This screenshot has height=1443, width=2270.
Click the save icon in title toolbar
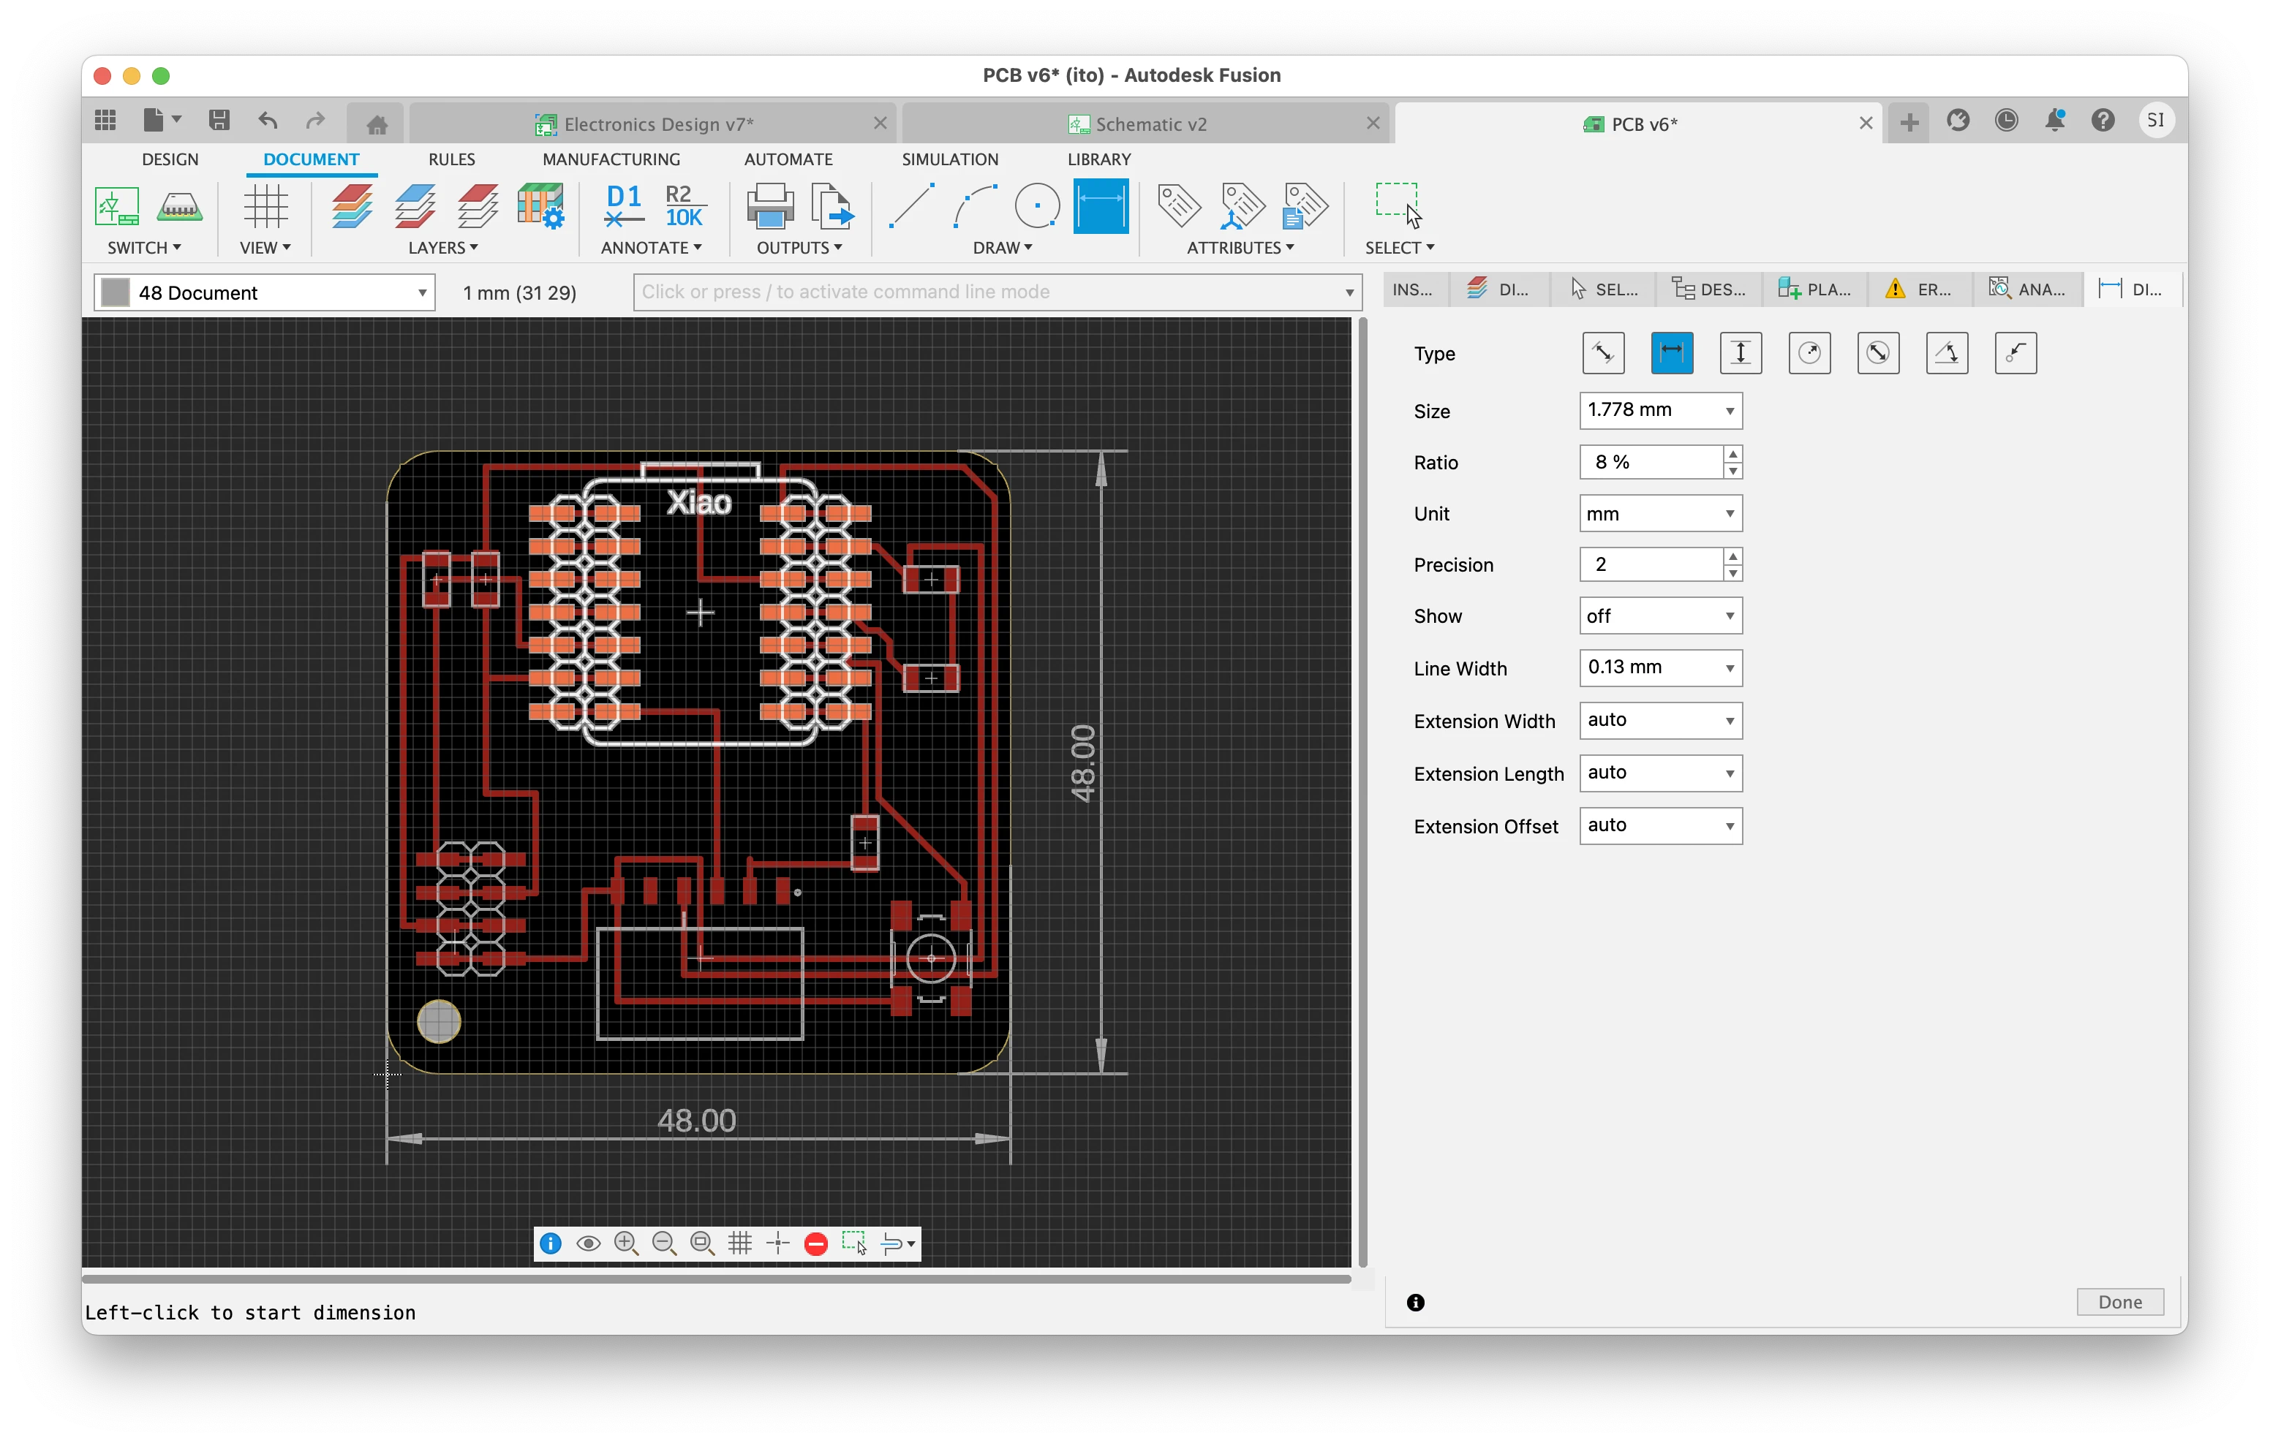[219, 121]
